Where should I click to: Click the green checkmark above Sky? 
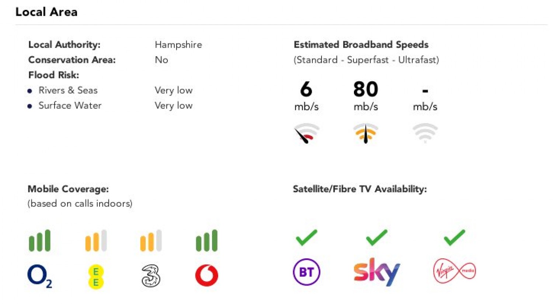(x=376, y=237)
